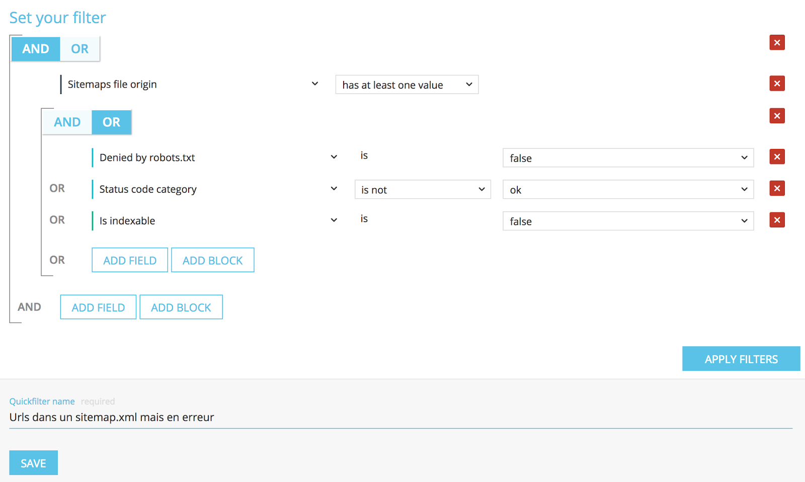Remove the Status code category row
The height and width of the screenshot is (482, 805).
click(777, 189)
